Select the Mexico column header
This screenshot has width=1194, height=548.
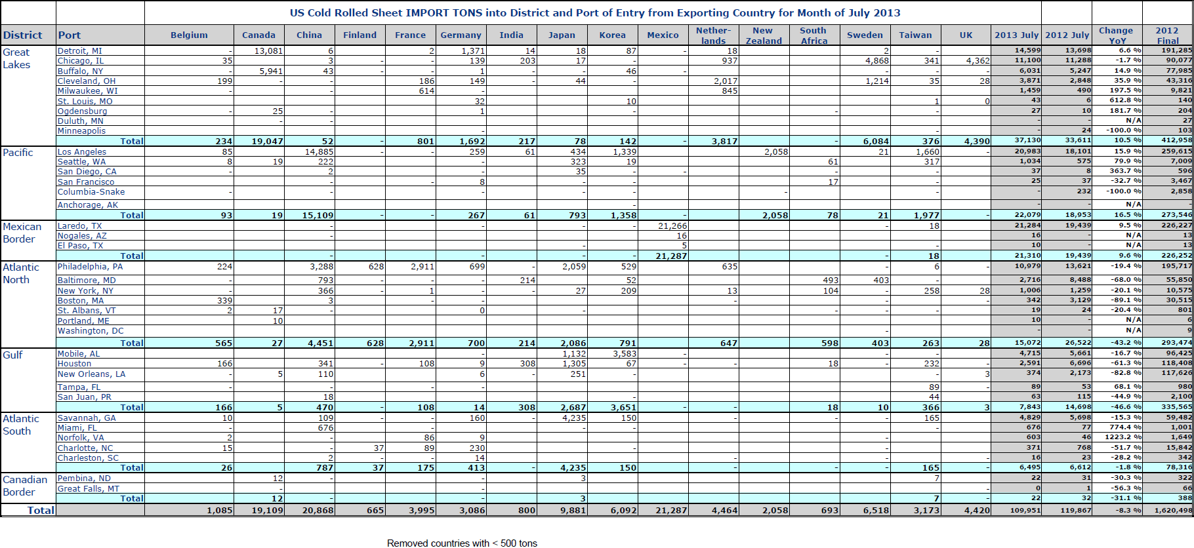tap(663, 35)
